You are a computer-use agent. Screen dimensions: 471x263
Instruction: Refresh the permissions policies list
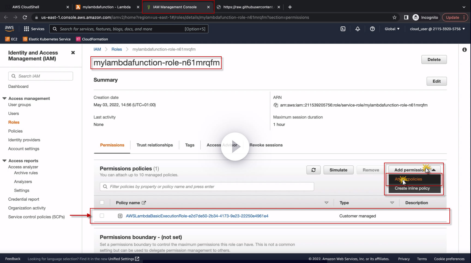pos(313,170)
